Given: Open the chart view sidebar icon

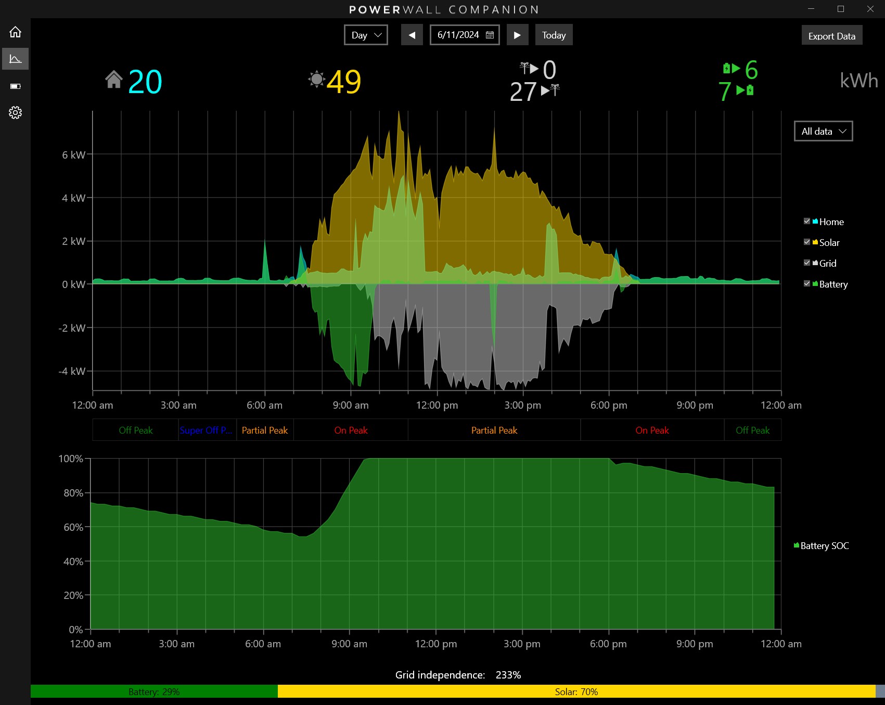Looking at the screenshot, I should coord(15,59).
